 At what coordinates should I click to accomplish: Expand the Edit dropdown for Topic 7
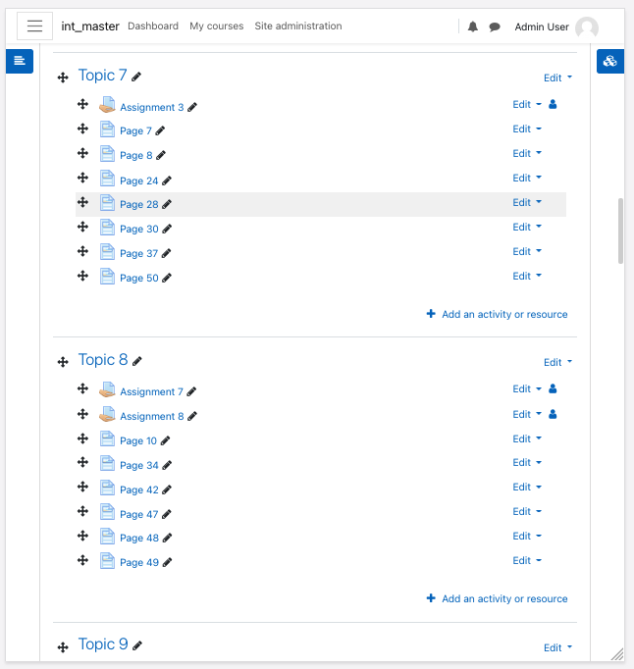[557, 77]
